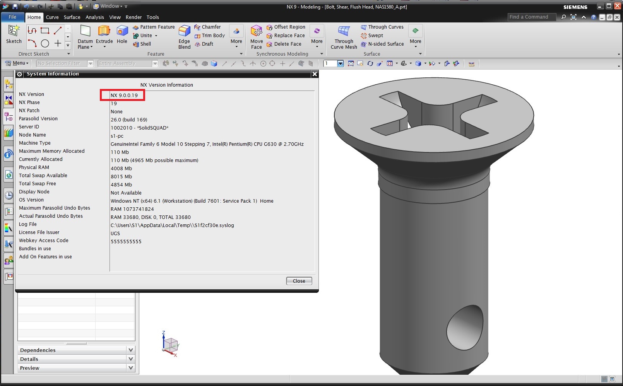Undo the last action
The width and height of the screenshot is (623, 386).
coord(26,7)
